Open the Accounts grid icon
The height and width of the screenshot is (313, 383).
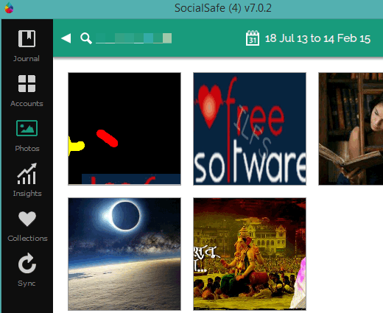(x=27, y=84)
